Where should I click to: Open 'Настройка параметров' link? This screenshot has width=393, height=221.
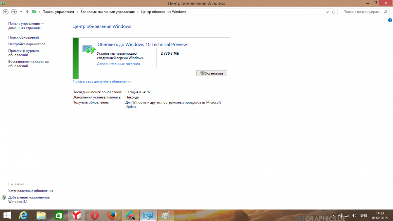pyautogui.click(x=27, y=44)
